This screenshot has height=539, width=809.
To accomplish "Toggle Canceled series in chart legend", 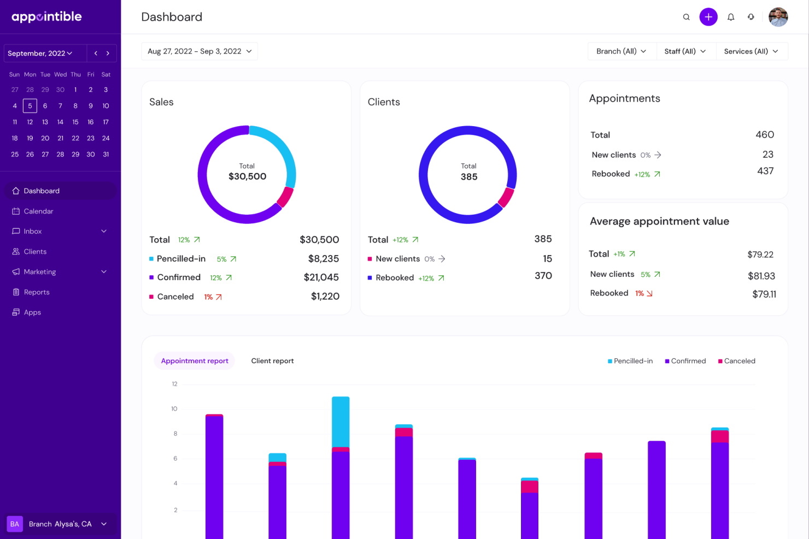I will pos(737,361).
